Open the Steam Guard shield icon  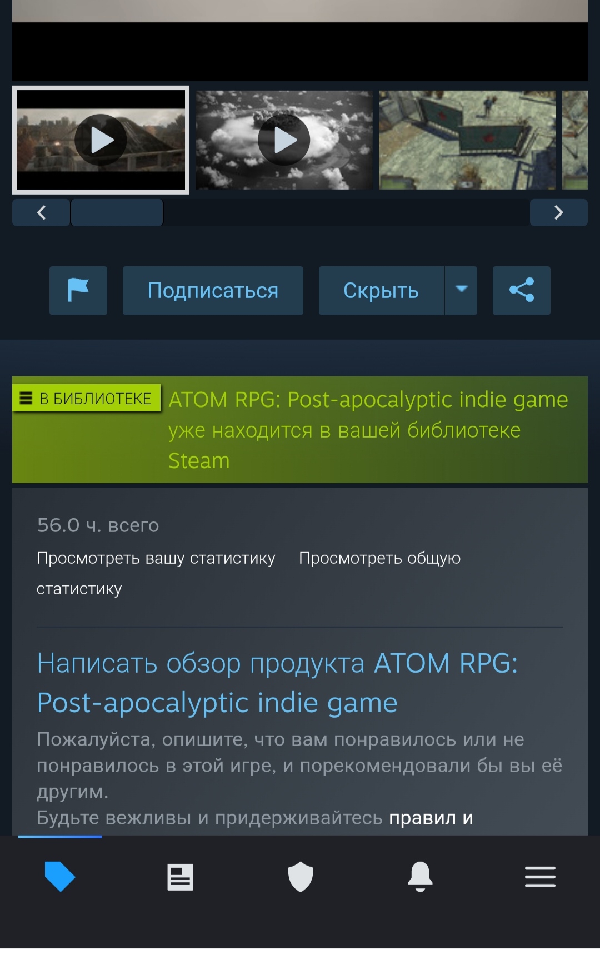click(301, 877)
